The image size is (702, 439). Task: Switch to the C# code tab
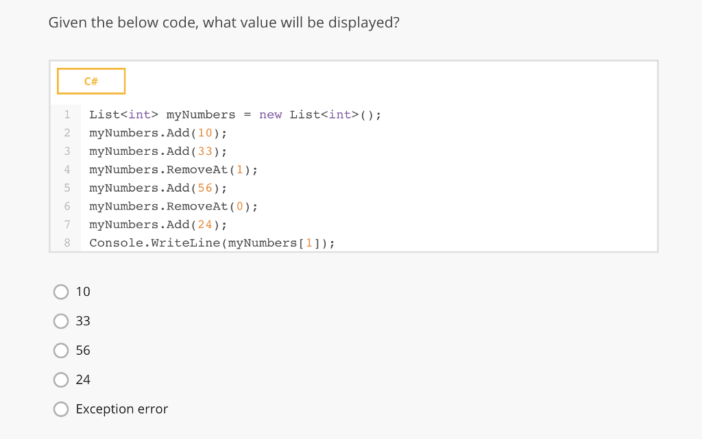pyautogui.click(x=91, y=81)
